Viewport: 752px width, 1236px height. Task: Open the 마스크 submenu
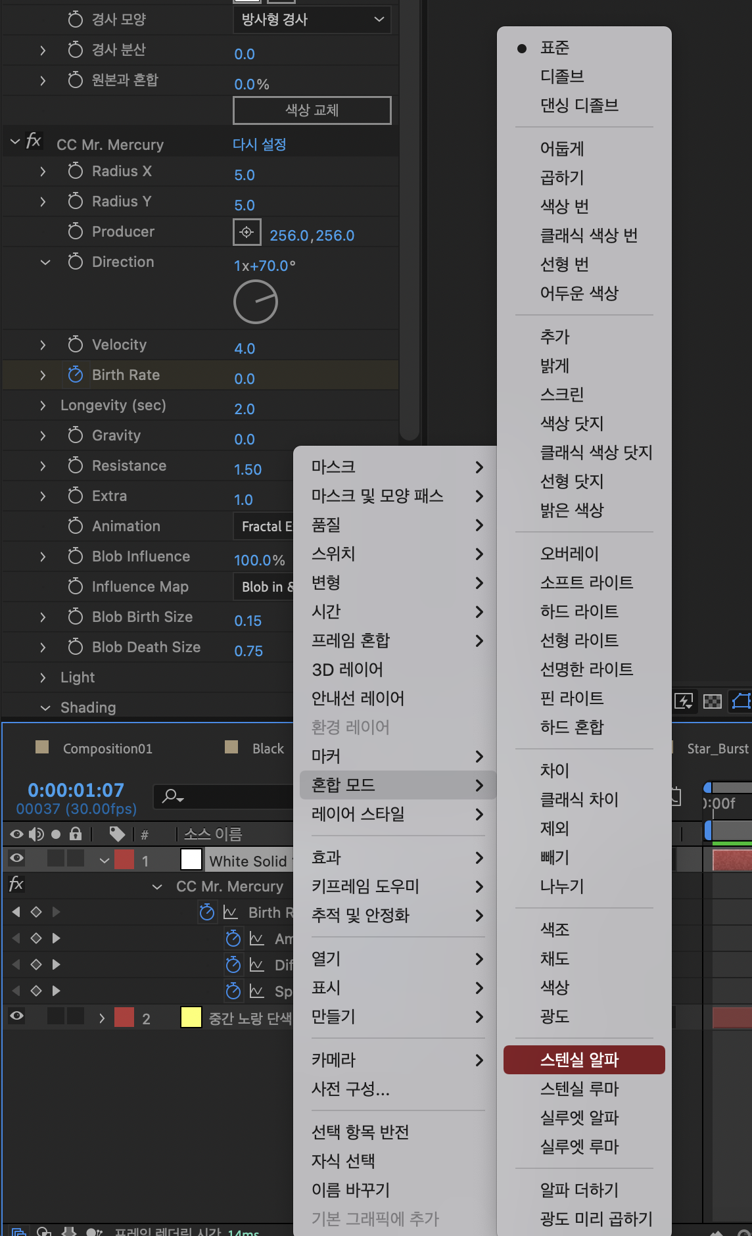398,467
